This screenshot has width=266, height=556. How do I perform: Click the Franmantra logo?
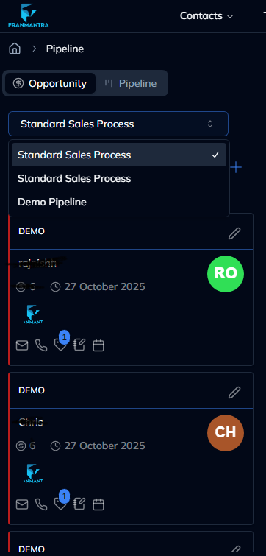coord(29,15)
